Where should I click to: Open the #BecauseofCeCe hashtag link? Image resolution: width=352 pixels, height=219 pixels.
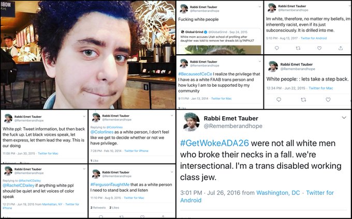[195, 74]
